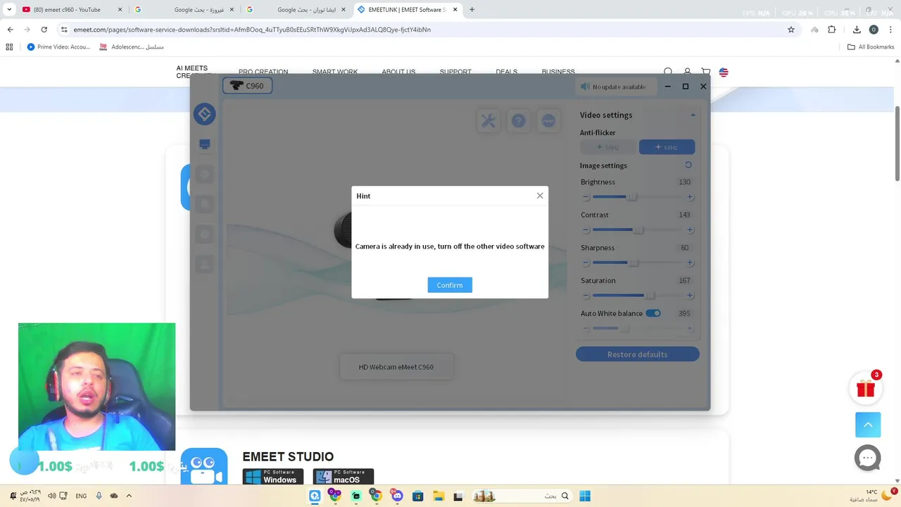
Task: Adjust the Sharpness slider
Action: point(633,263)
